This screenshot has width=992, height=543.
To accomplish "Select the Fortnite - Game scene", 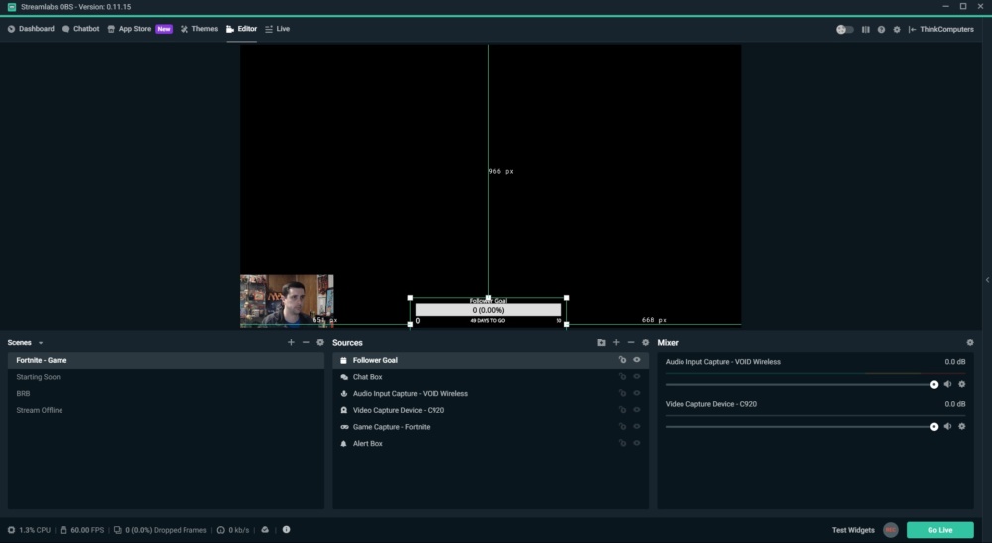I will pos(166,360).
